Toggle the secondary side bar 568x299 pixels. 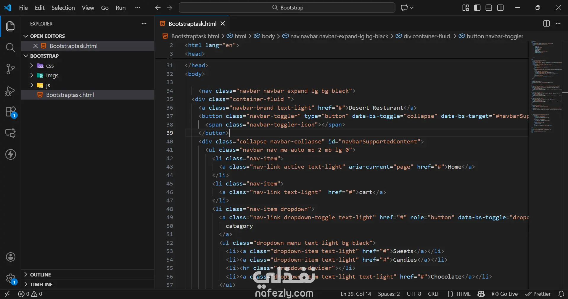coord(500,8)
